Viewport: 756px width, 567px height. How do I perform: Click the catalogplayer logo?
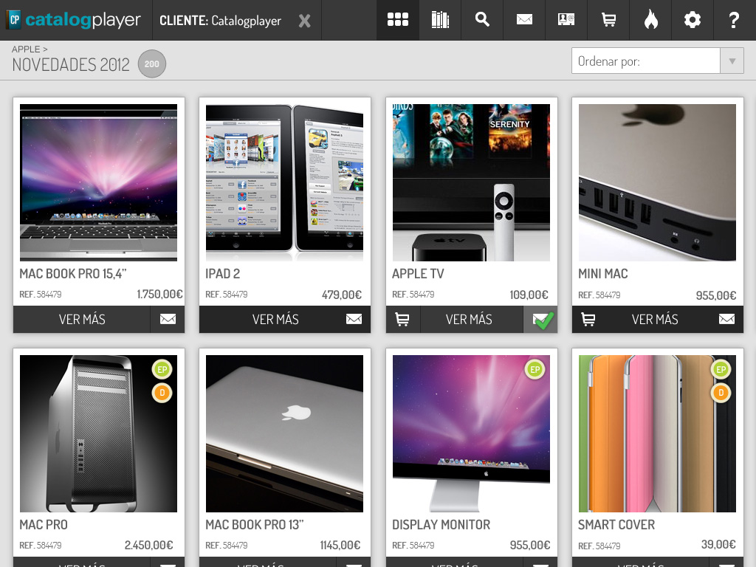point(75,20)
